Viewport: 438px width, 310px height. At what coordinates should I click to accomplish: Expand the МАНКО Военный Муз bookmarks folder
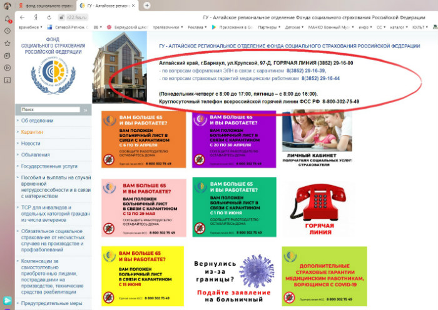[331, 27]
